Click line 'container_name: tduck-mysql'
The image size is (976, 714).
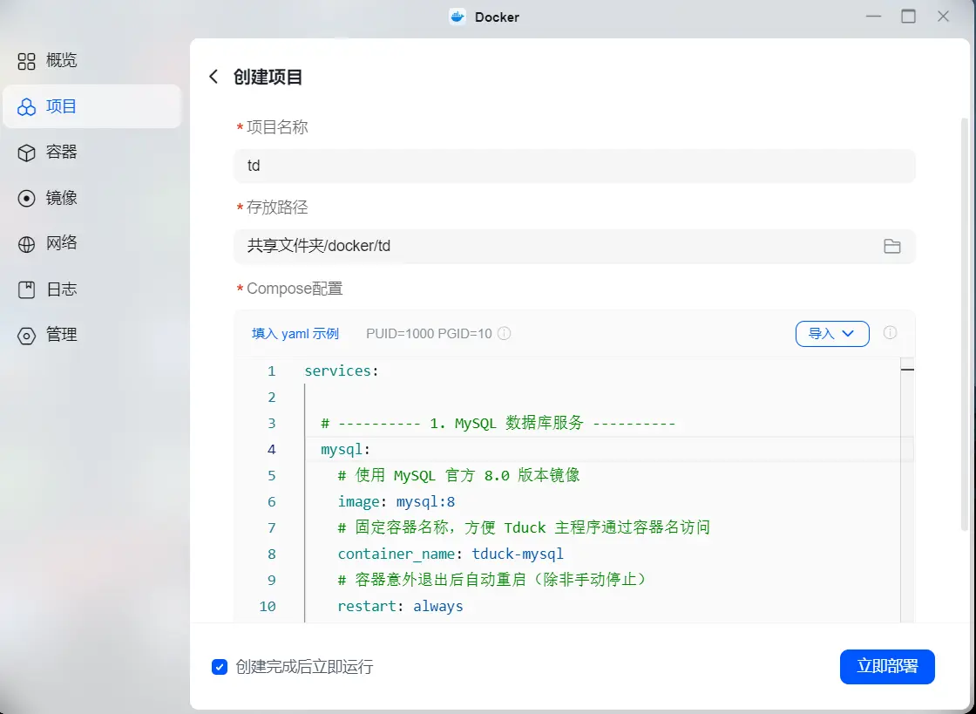pyautogui.click(x=450, y=554)
